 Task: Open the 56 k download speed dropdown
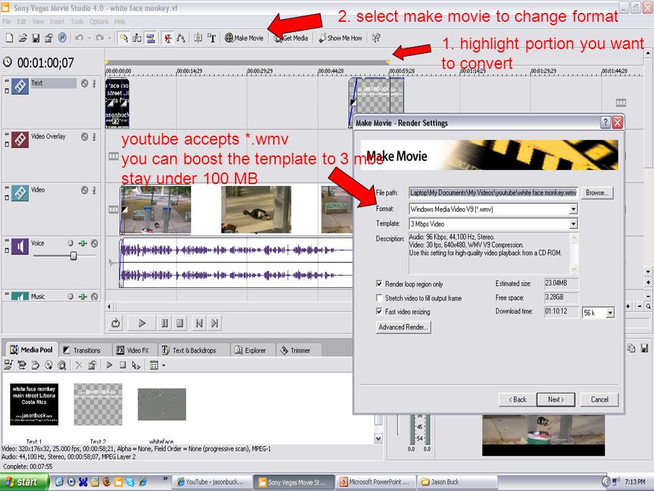[x=610, y=313]
